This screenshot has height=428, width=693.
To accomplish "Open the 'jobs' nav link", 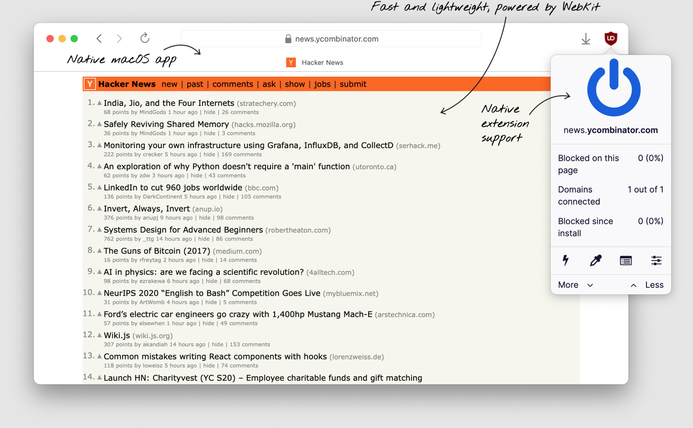I will point(322,84).
